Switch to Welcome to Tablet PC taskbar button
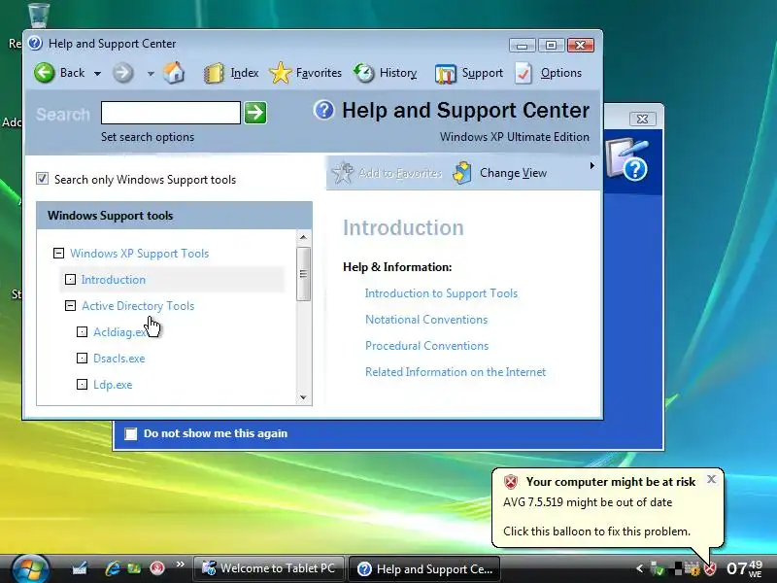777x583 pixels. pyautogui.click(x=269, y=568)
